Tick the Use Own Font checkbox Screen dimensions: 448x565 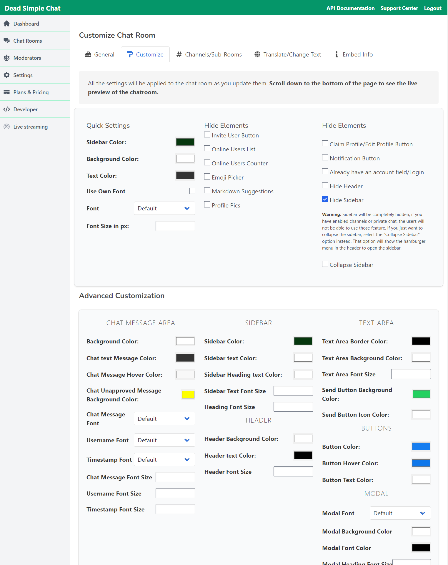tap(192, 191)
